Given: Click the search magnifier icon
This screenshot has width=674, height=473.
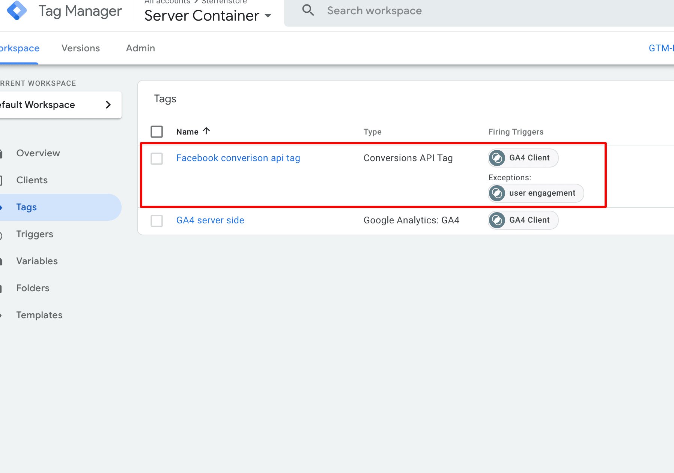Looking at the screenshot, I should click(x=308, y=10).
